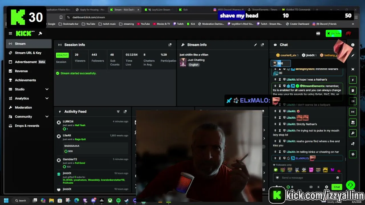Click the English language tag
Viewport: 365px width, 205px height.
pyautogui.click(x=194, y=65)
